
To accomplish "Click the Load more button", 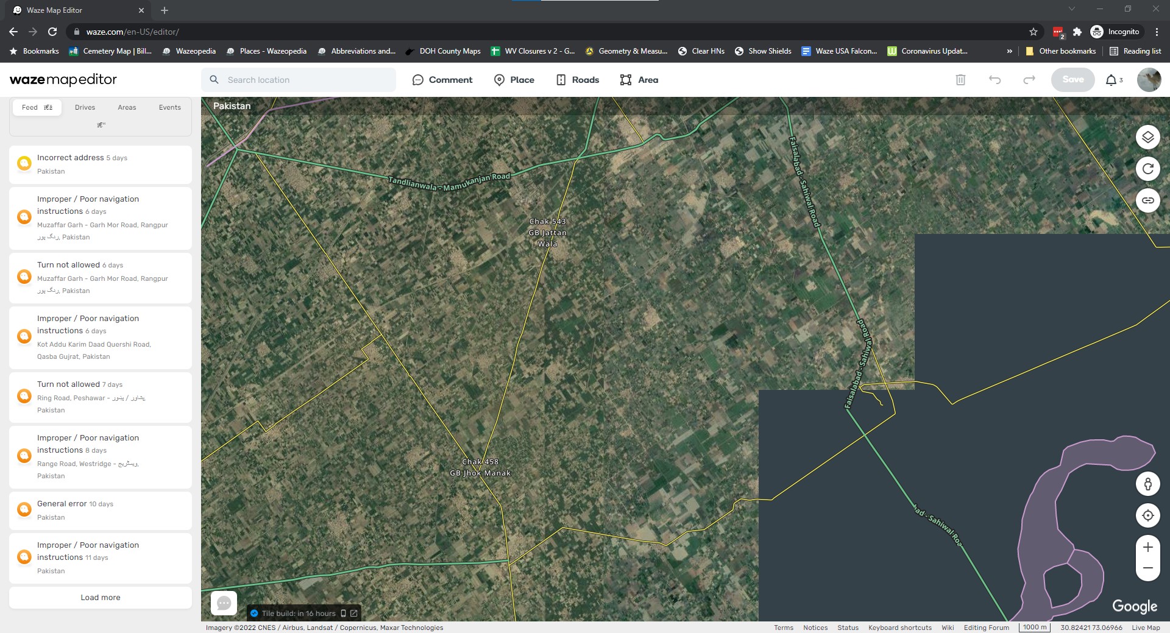I will [x=101, y=598].
